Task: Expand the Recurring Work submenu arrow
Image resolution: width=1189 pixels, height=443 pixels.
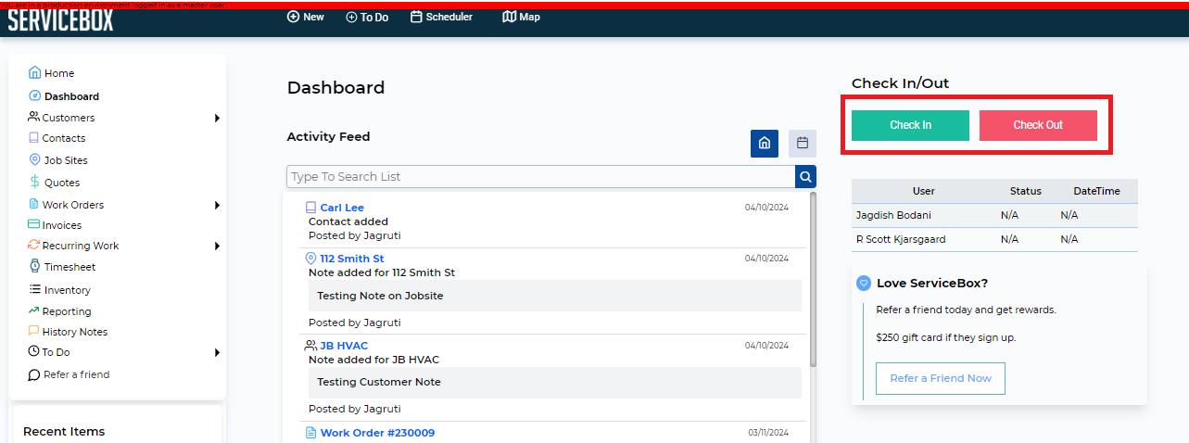Action: coord(217,246)
